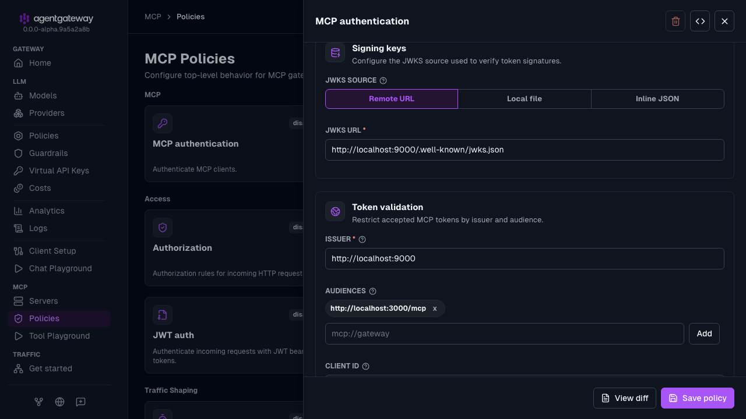Click the Home icon in sidebar

19,63
